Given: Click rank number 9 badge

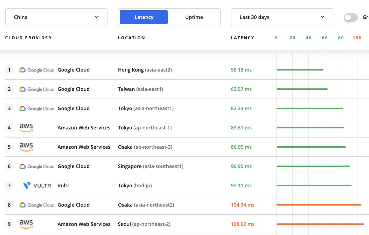Looking at the screenshot, I should 9,224.
